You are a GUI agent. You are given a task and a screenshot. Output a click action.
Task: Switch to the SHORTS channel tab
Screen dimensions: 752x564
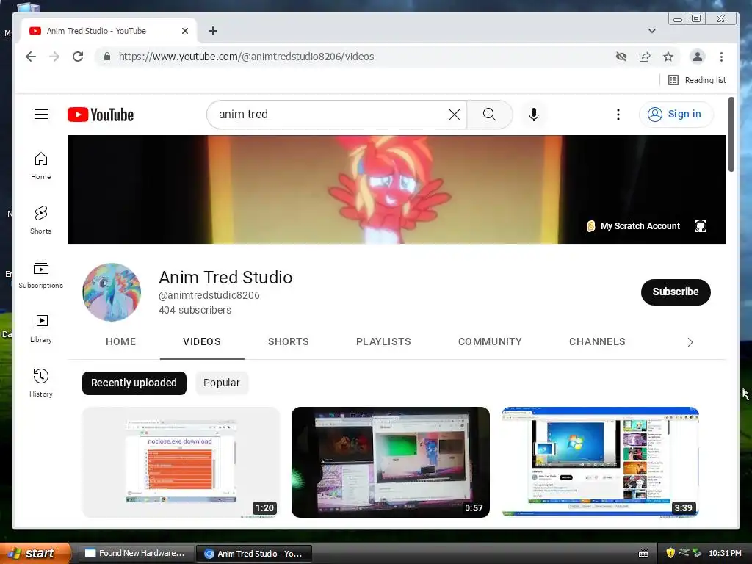click(288, 341)
